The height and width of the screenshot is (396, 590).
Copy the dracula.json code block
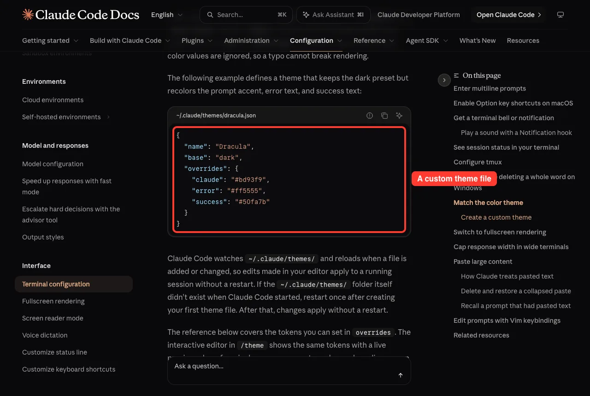(x=384, y=116)
